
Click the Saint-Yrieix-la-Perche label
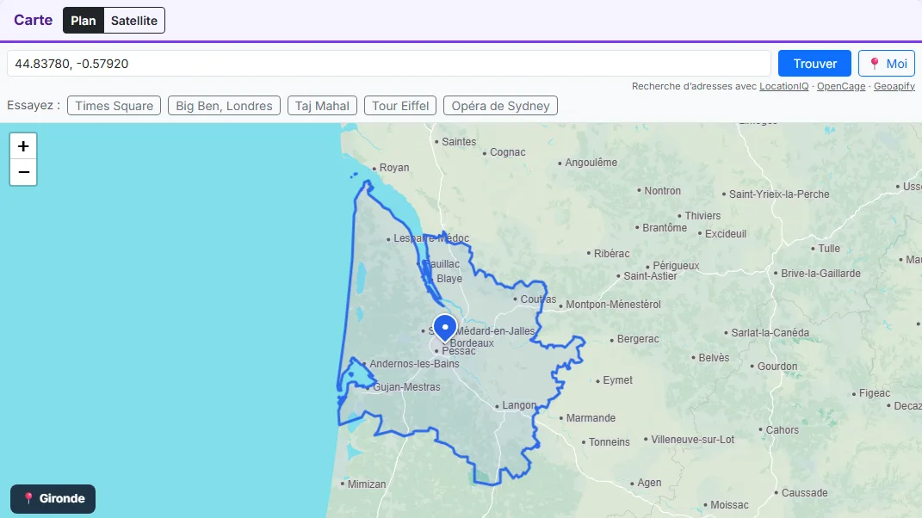pyautogui.click(x=779, y=194)
